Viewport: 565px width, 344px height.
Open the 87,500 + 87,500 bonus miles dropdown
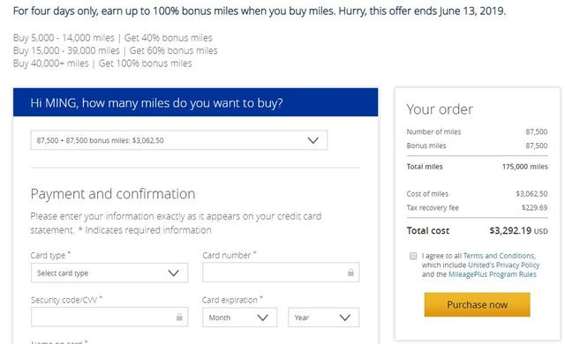(178, 140)
